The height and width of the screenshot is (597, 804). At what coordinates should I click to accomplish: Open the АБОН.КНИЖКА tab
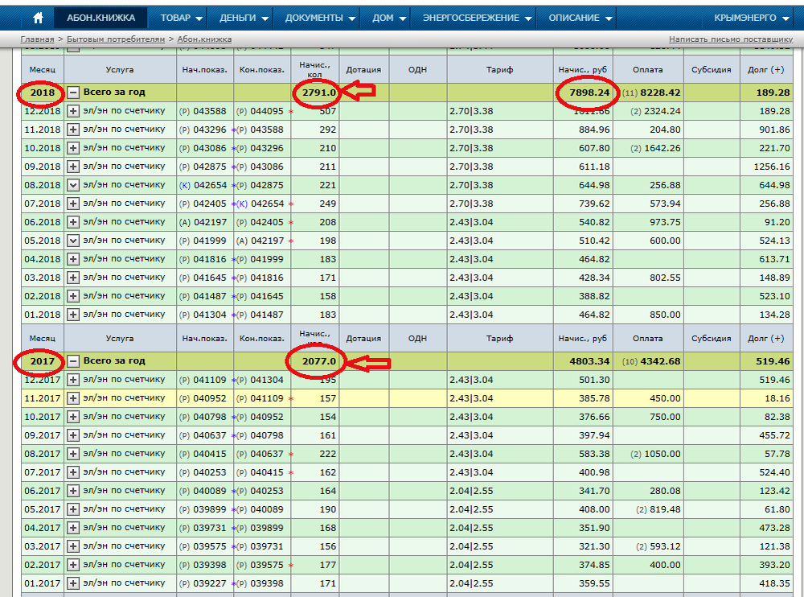click(x=101, y=18)
